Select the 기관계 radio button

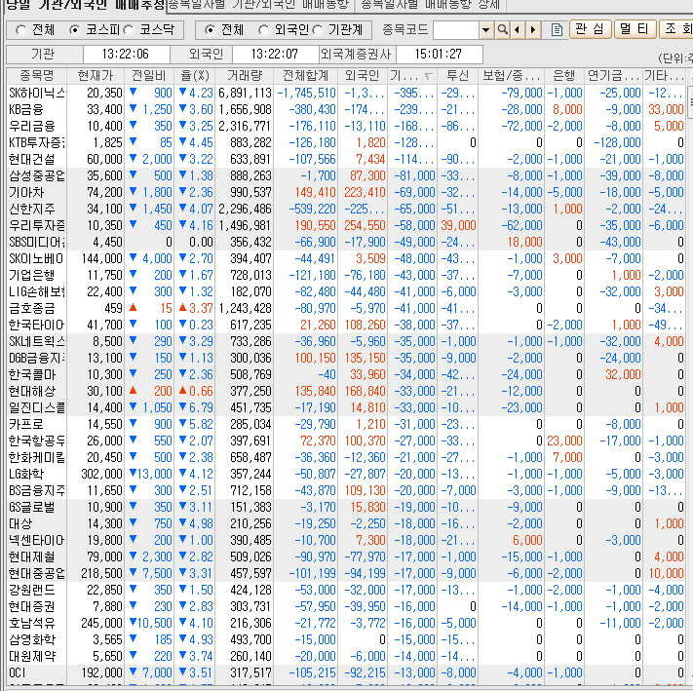317,30
